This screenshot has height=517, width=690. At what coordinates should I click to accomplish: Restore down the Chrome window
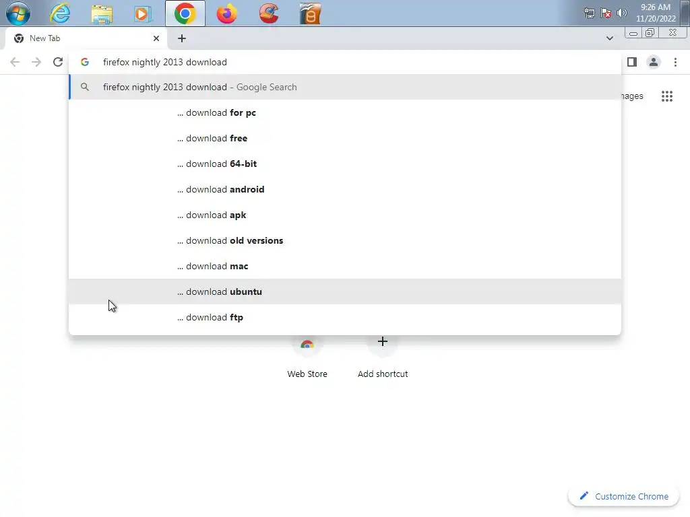tap(650, 33)
